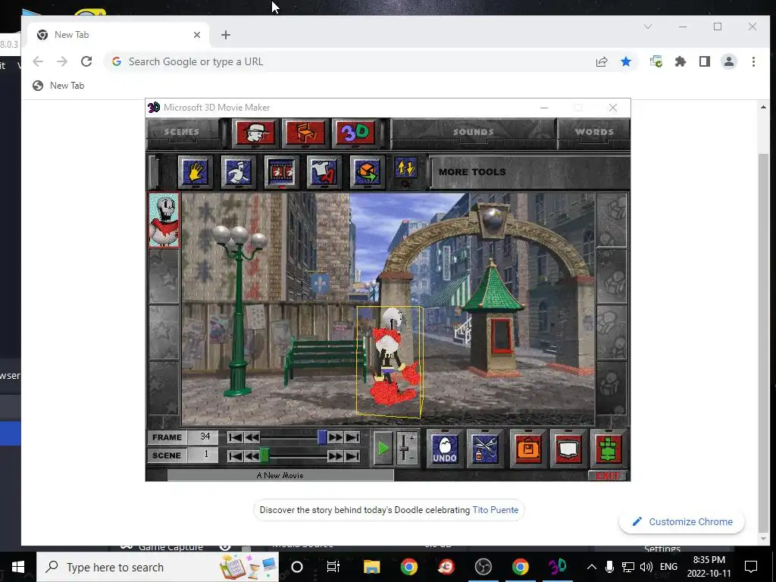Open Chrome share page icon

[x=602, y=61]
